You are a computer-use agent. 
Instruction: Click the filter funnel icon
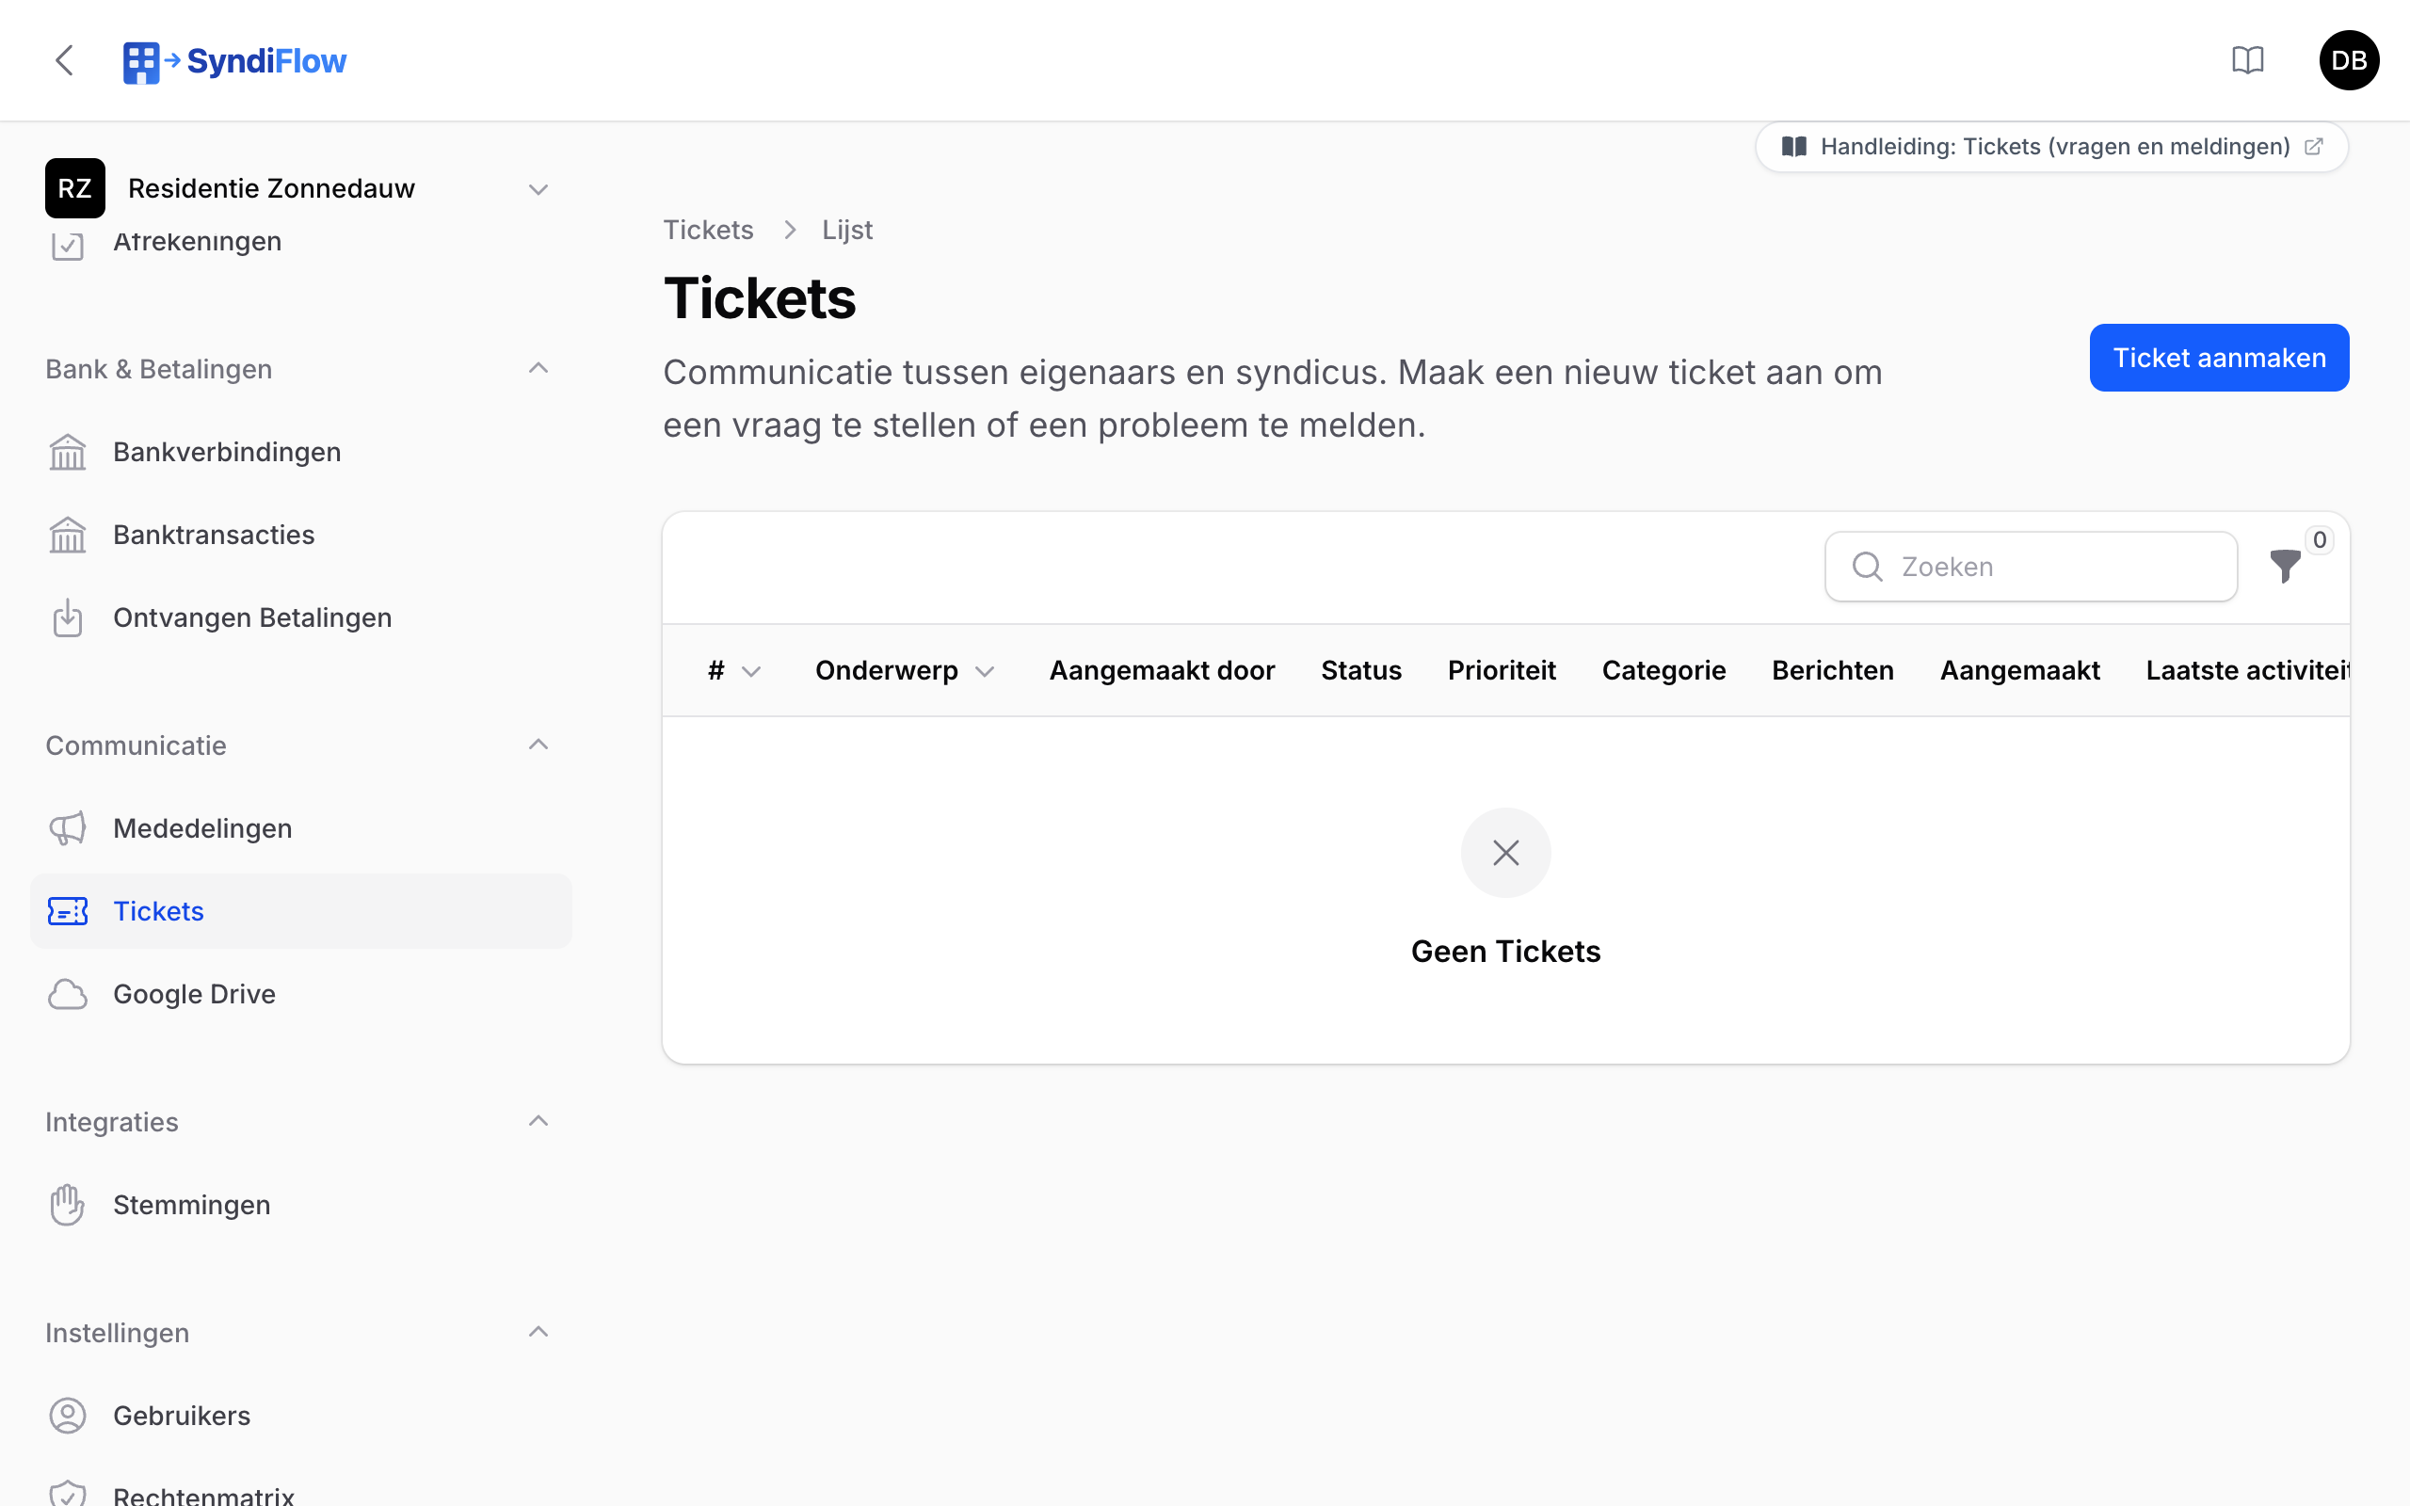coord(2286,566)
